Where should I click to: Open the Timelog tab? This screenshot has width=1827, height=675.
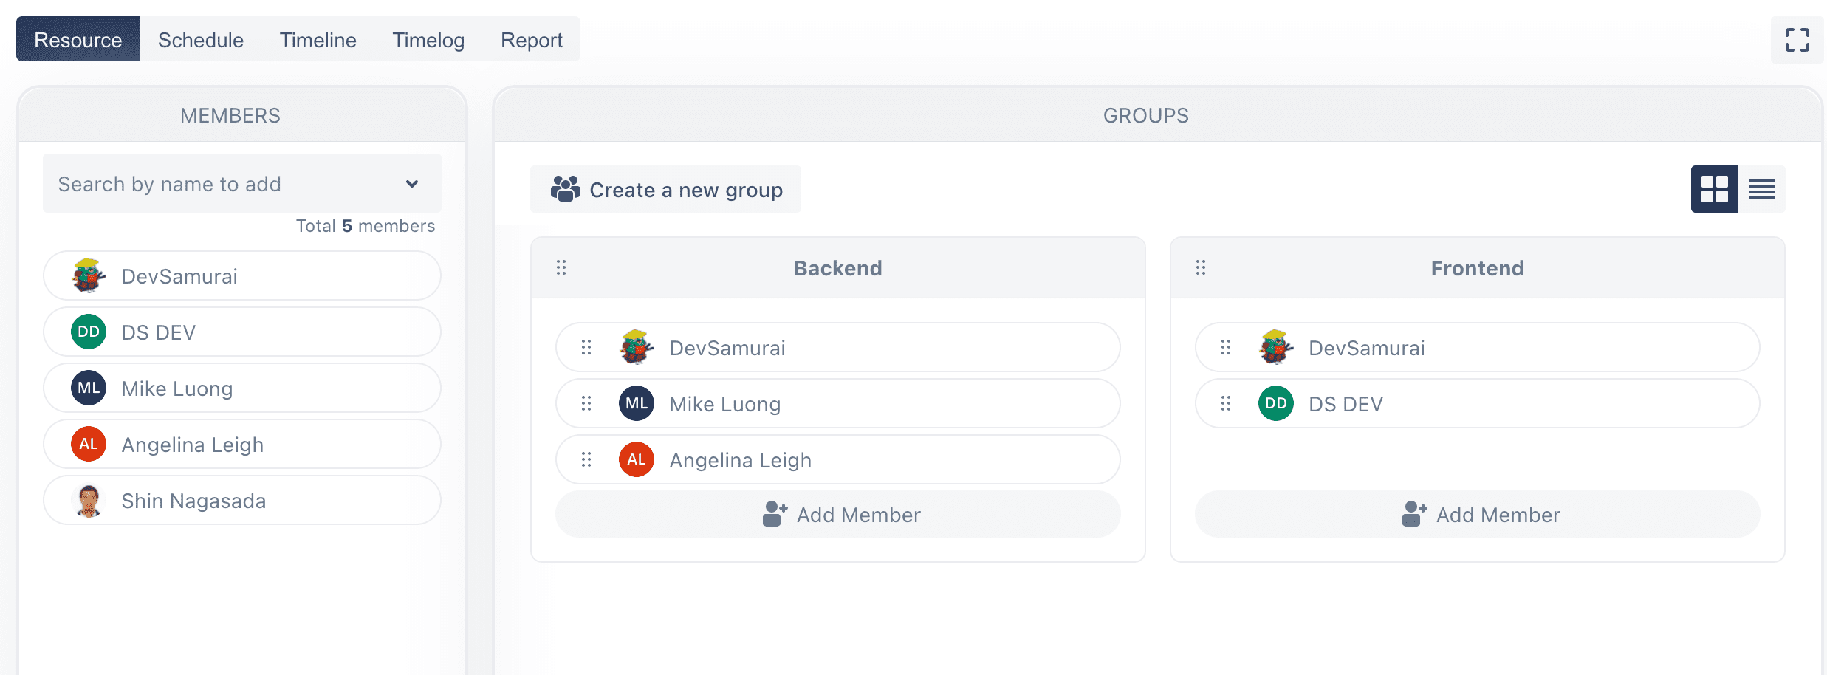click(428, 39)
